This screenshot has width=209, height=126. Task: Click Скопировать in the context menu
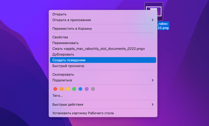pos(103,74)
